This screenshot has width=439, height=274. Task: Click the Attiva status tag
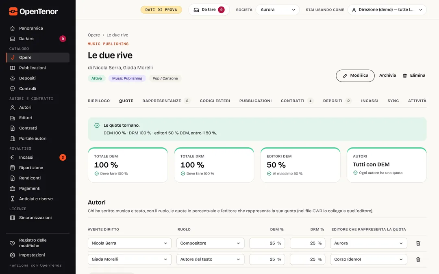pos(97,78)
